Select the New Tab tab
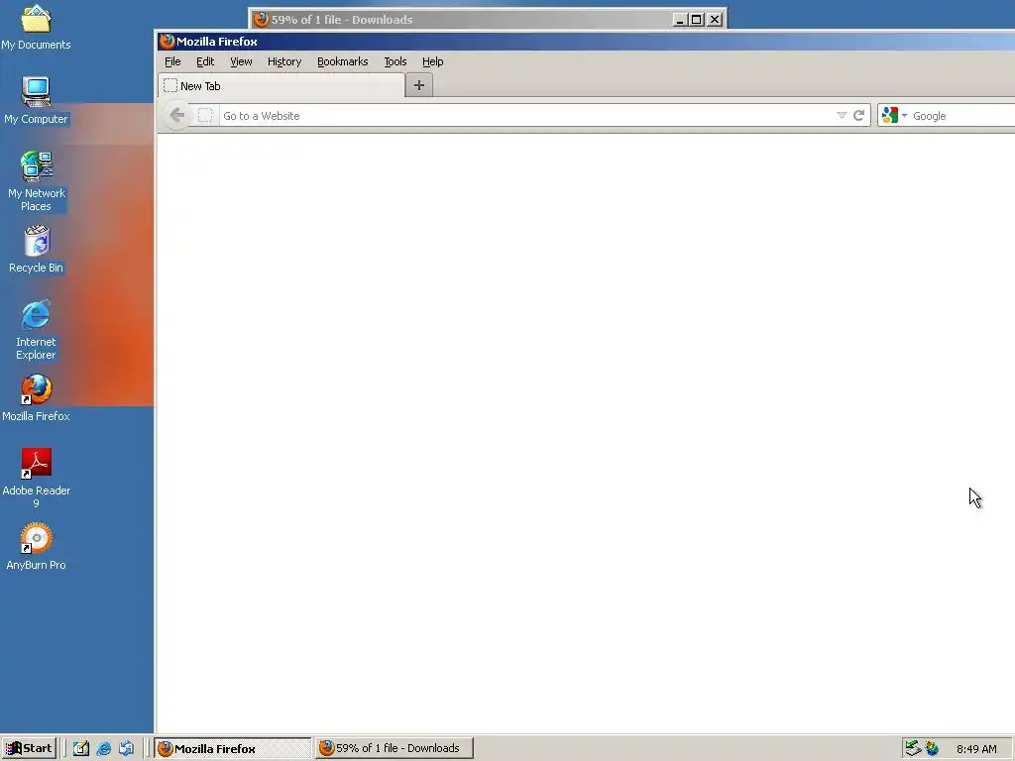The width and height of the screenshot is (1015, 761). click(x=282, y=85)
